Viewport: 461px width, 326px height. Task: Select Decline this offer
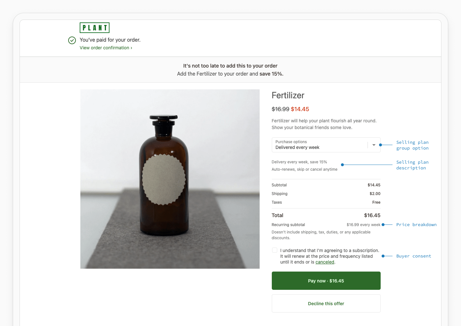(326, 303)
